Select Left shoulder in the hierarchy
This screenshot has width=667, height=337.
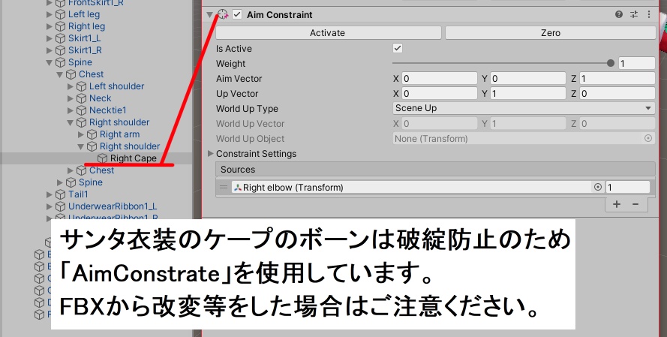tap(116, 86)
